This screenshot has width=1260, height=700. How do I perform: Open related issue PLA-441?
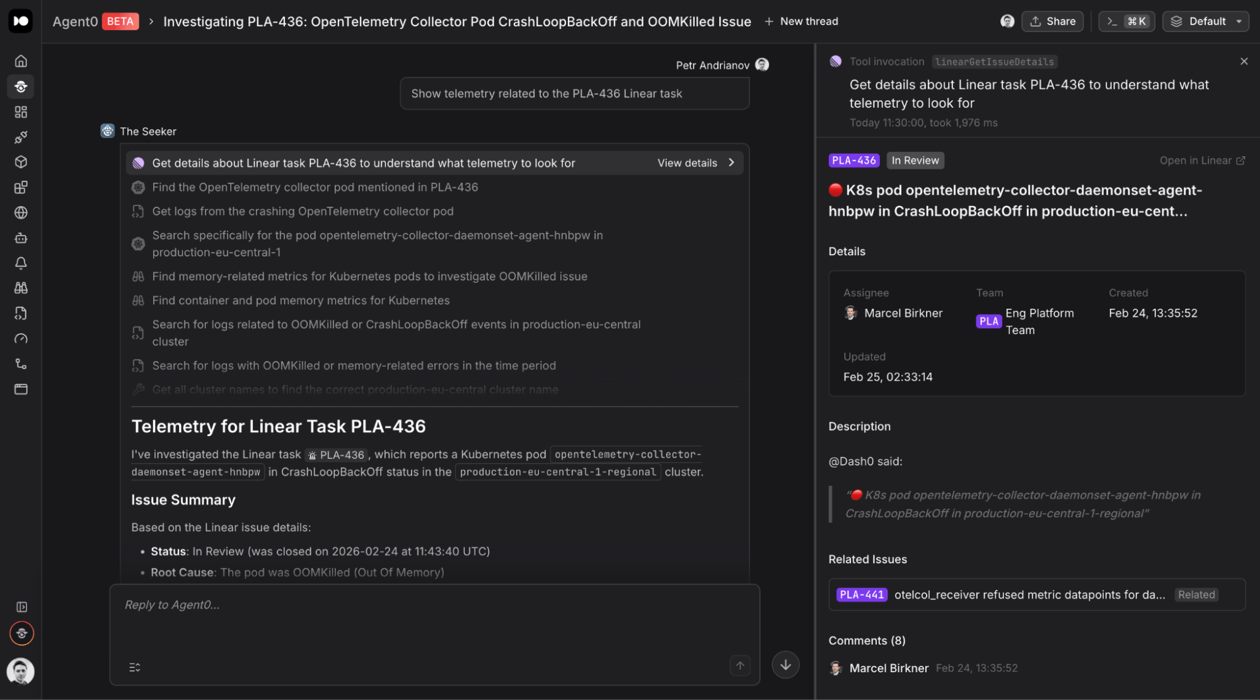click(x=1037, y=595)
